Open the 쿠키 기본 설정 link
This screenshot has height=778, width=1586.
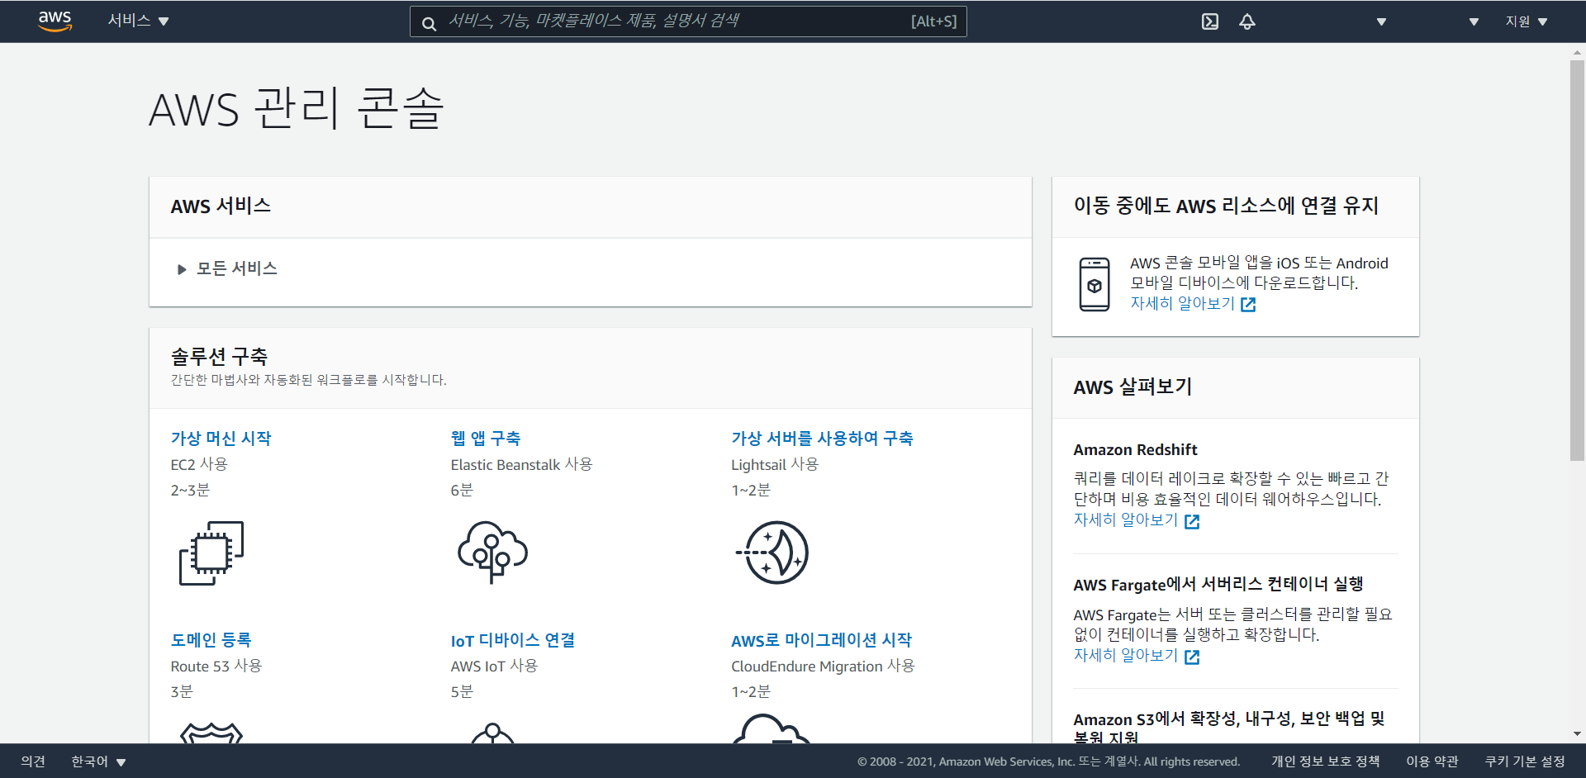(1525, 761)
